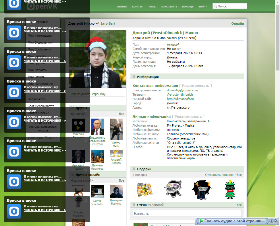Open поиск from the header menu

152,6
